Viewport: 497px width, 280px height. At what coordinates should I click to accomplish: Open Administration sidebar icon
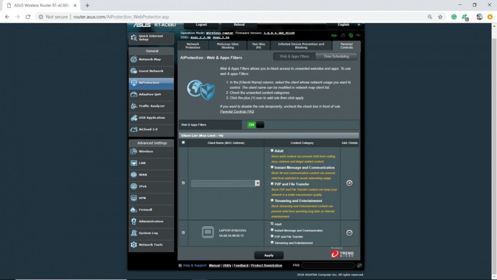134,221
